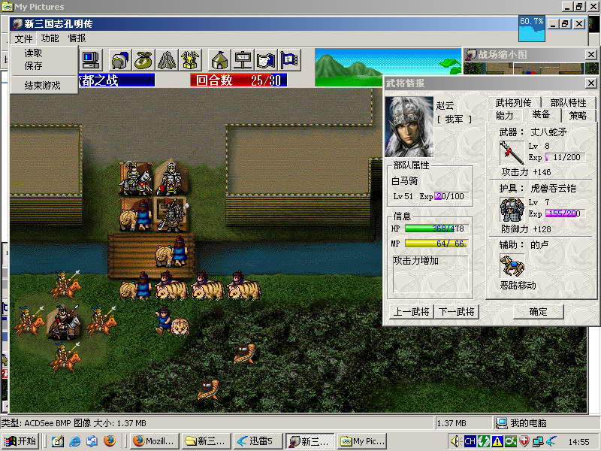The height and width of the screenshot is (451, 601).
Task: Switch to the 策略 tab
Action: tap(578, 116)
